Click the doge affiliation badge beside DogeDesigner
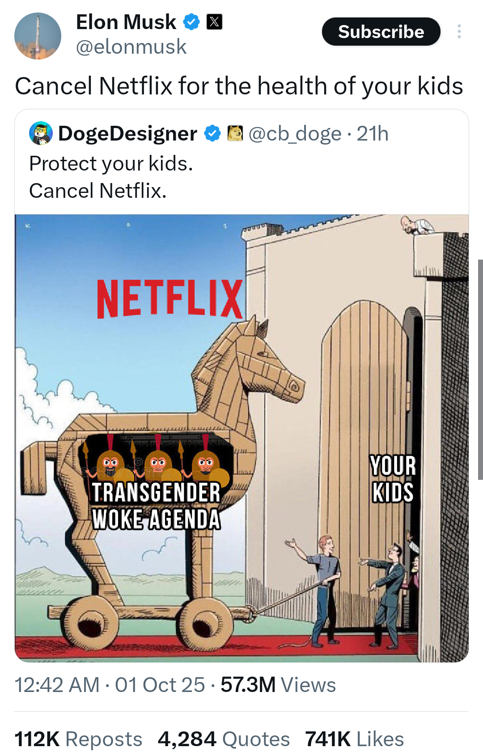This screenshot has width=483, height=756. (235, 133)
